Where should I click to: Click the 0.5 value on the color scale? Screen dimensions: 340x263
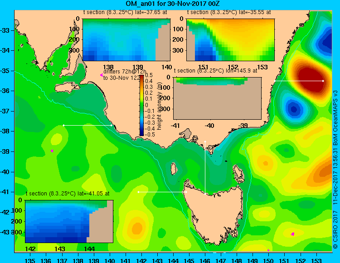tap(149, 75)
